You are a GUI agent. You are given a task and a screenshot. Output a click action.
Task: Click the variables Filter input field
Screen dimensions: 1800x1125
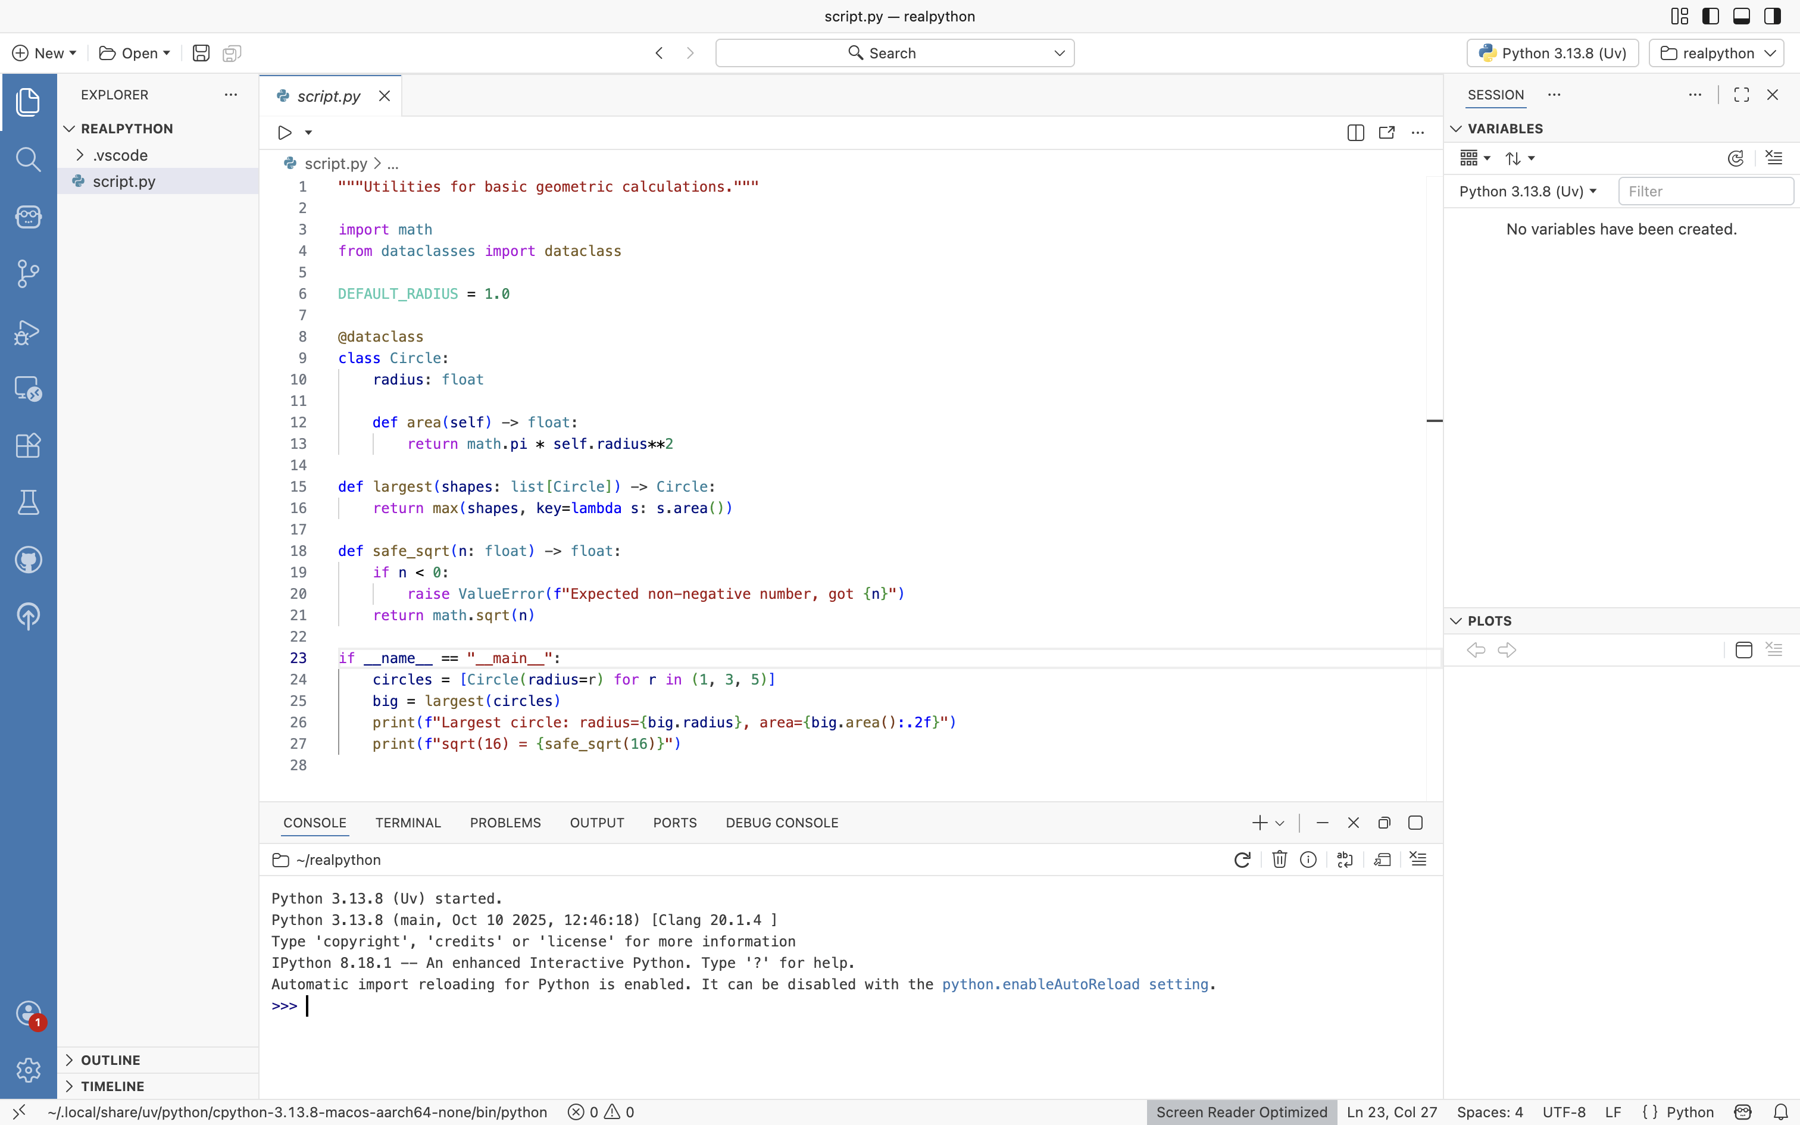1705,191
